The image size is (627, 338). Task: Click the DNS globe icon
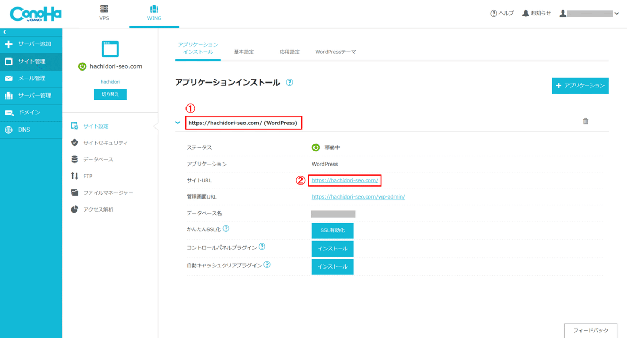(8, 130)
